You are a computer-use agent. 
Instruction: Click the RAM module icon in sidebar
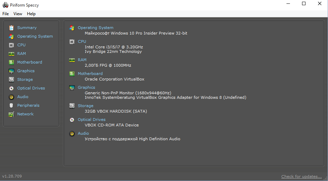point(11,54)
